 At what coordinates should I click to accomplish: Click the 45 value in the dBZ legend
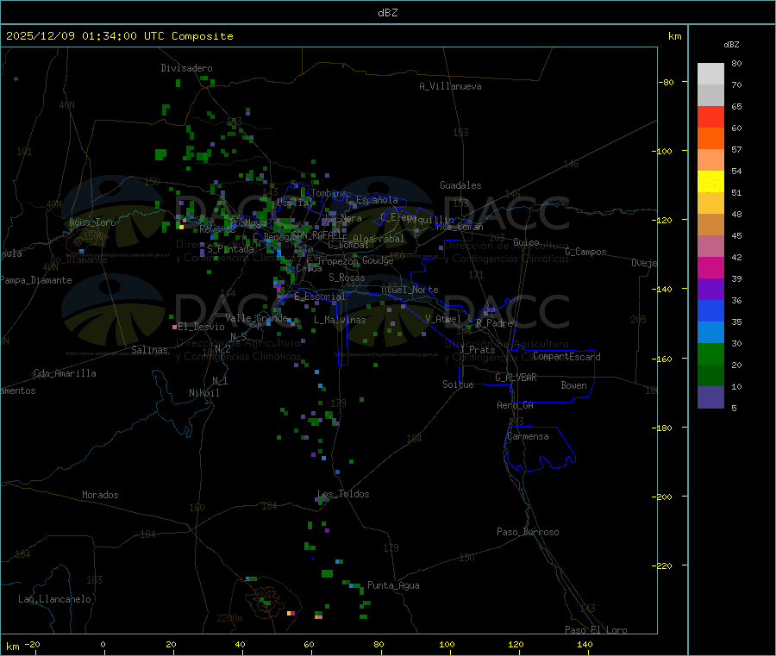736,236
